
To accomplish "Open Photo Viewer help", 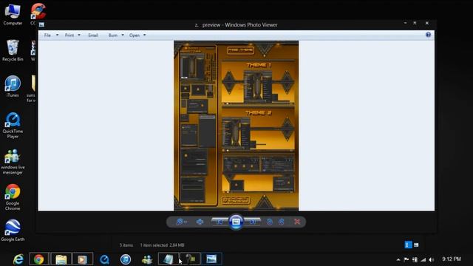I will [428, 35].
